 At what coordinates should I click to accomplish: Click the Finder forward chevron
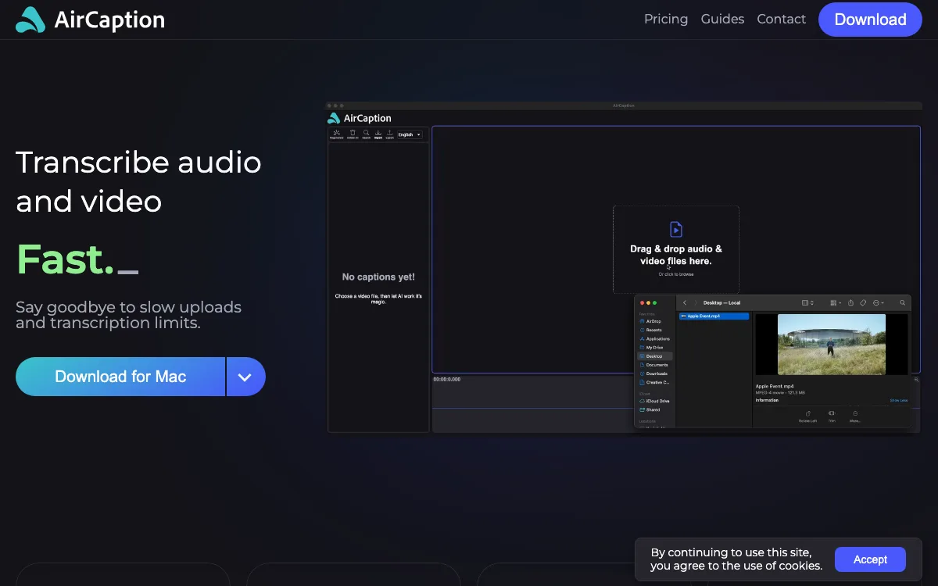click(x=696, y=302)
